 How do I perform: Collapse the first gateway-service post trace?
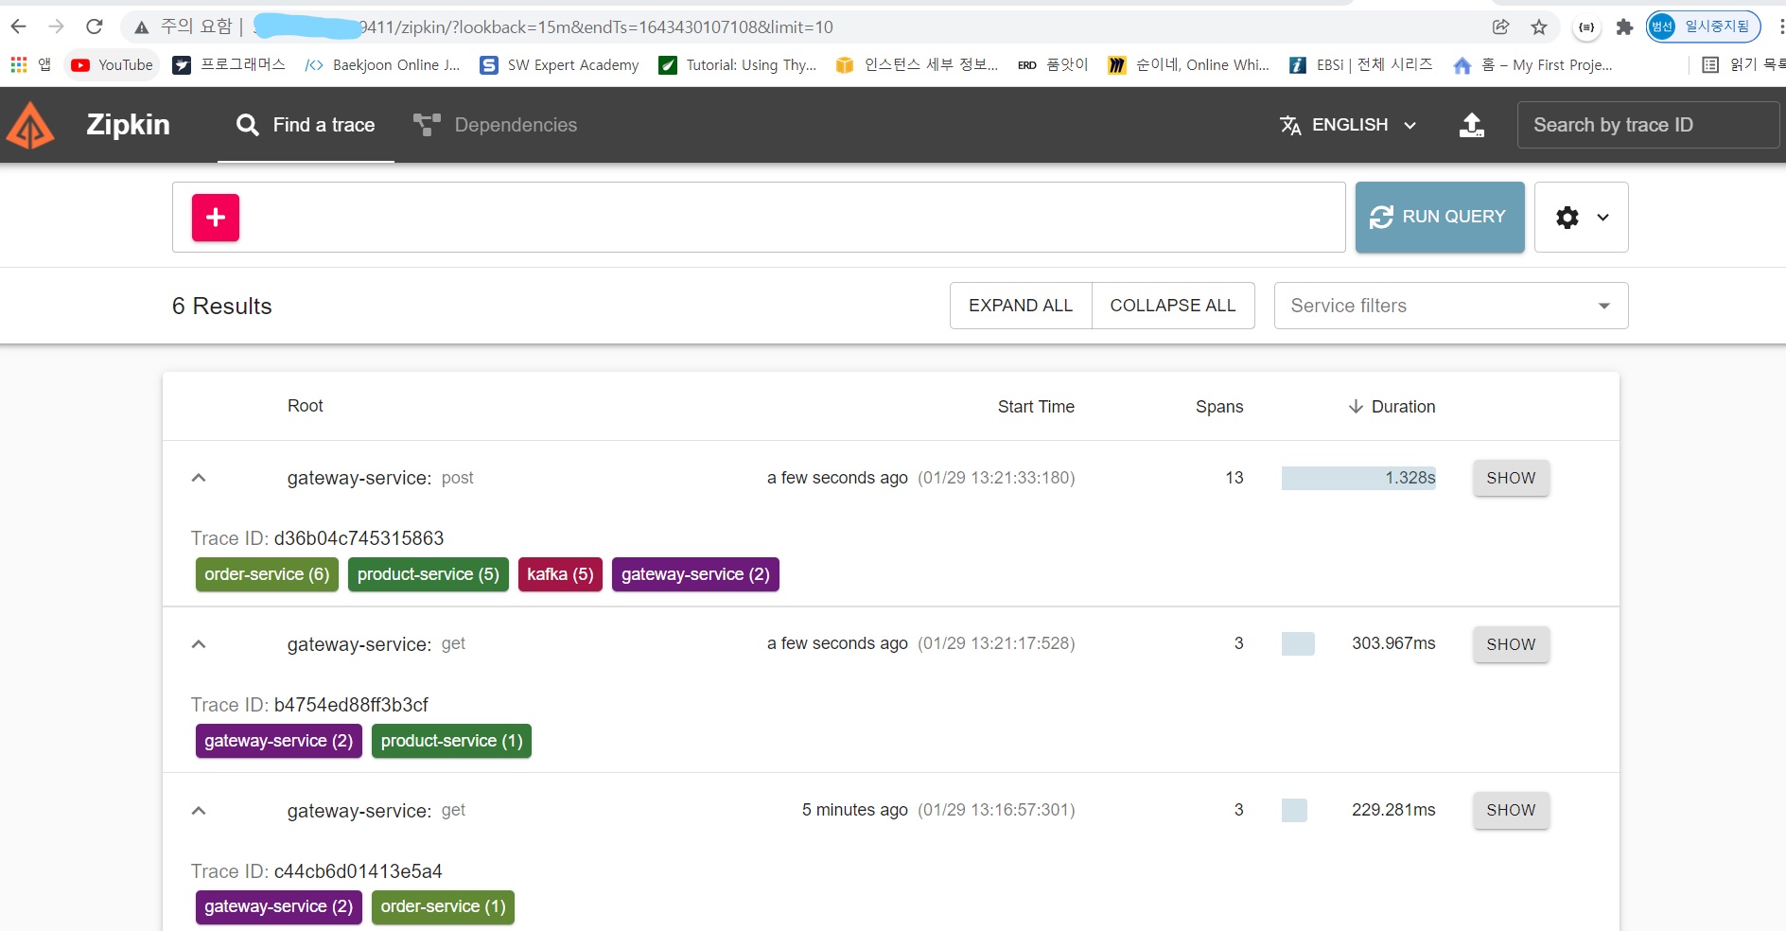pos(198,477)
